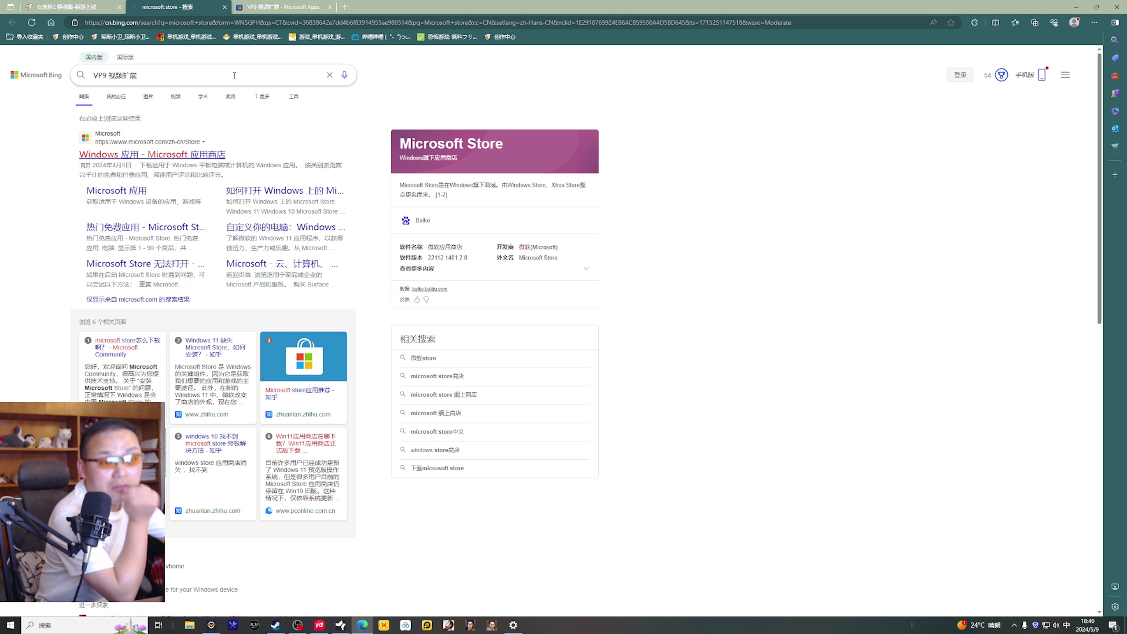
Task: Expand the 更多 search filter menu
Action: 262,96
